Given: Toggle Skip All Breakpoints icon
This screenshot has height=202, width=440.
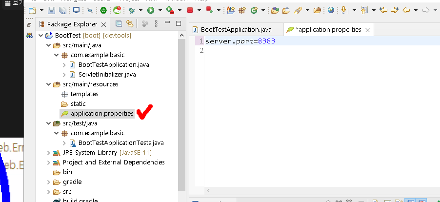Looking at the screenshot, I should [x=90, y=10].
